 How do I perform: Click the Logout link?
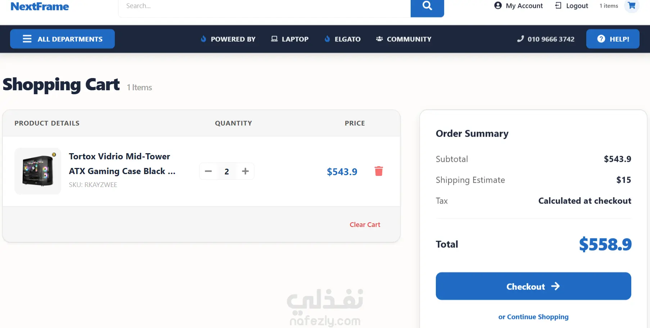coord(572,6)
